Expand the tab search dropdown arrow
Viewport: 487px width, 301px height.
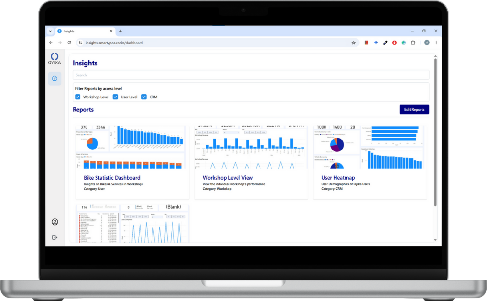click(x=50, y=31)
